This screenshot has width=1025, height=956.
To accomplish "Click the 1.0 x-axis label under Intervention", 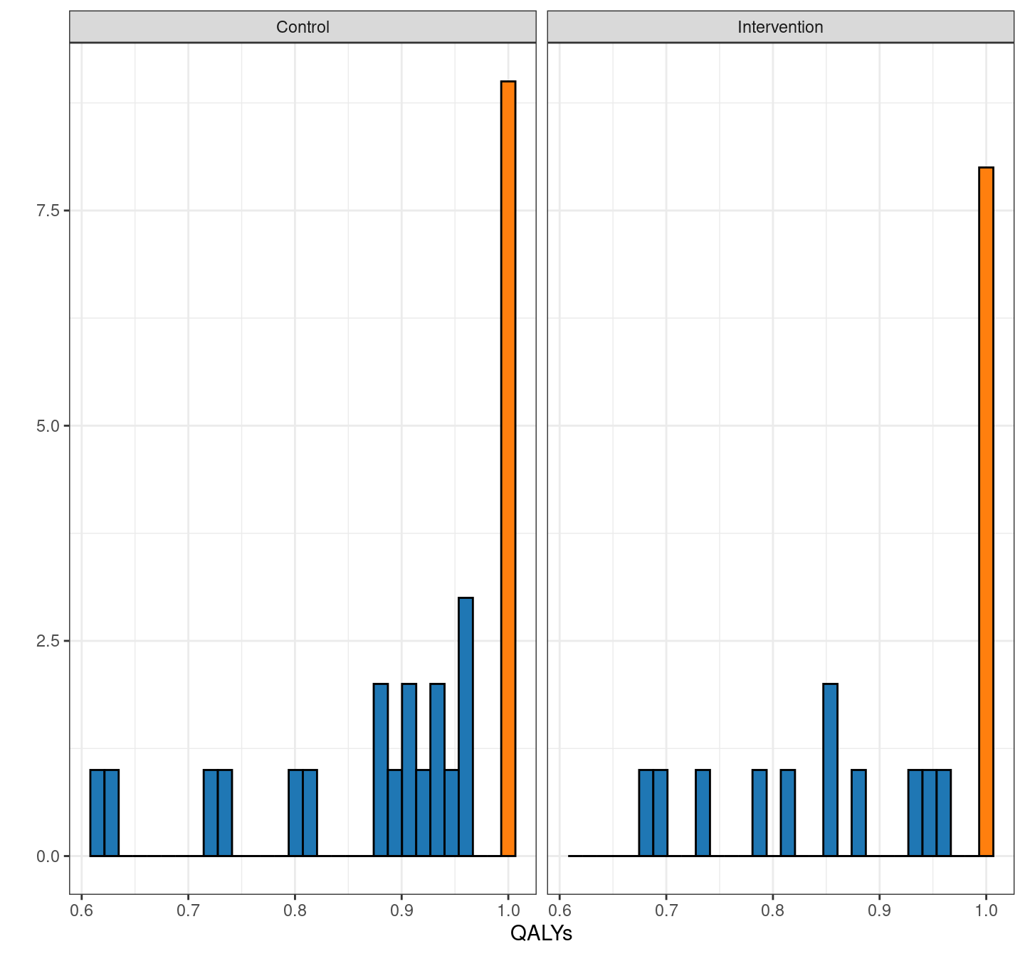I will [986, 910].
